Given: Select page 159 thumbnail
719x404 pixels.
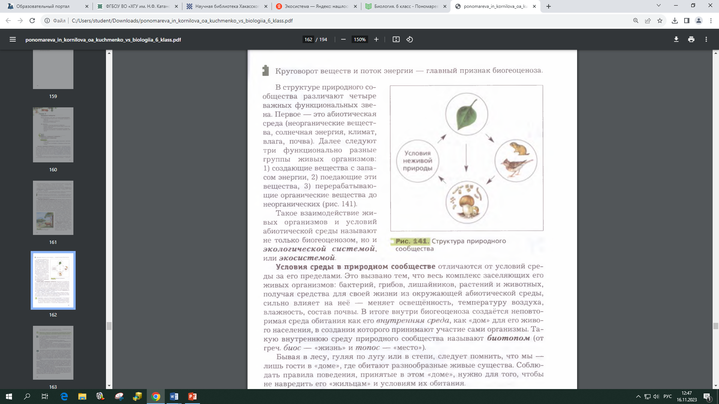Looking at the screenshot, I should coord(53,70).
